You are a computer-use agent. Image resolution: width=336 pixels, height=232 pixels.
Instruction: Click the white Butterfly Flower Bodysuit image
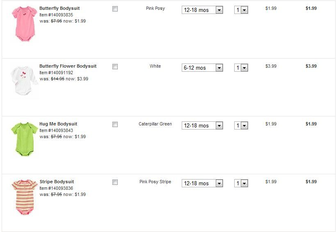(23, 81)
